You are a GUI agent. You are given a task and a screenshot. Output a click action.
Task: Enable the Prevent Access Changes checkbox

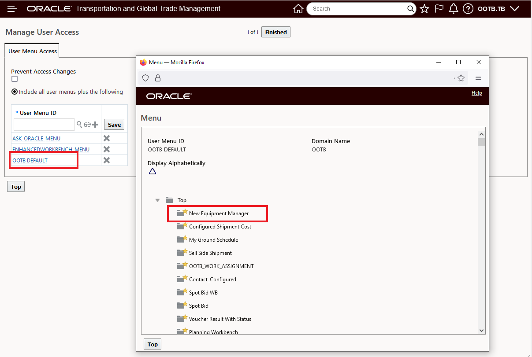click(x=15, y=79)
